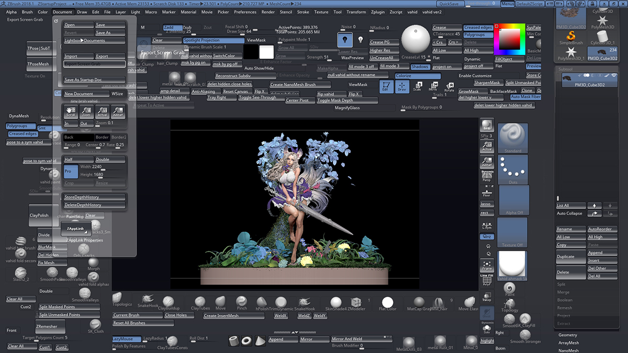Toggle the Shadows option
The width and height of the screenshot is (628, 353).
coord(420,66)
